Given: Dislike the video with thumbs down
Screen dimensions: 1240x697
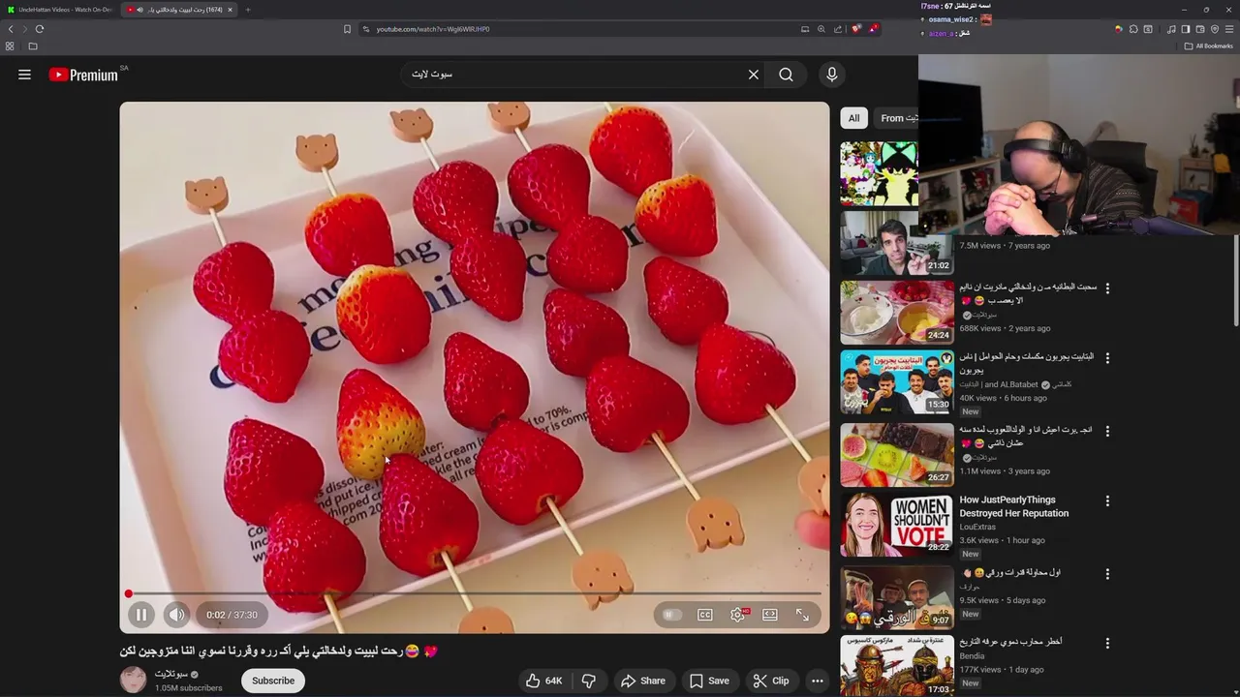Looking at the screenshot, I should pyautogui.click(x=588, y=681).
